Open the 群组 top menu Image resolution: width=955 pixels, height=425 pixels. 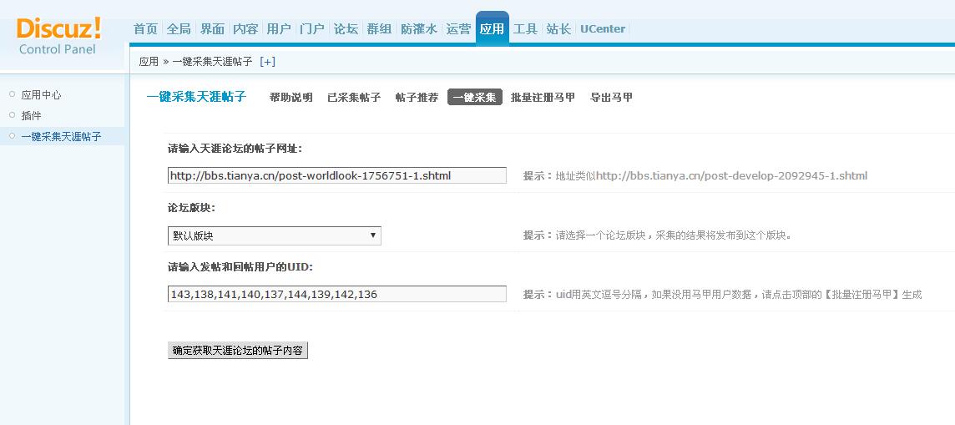[x=379, y=28]
